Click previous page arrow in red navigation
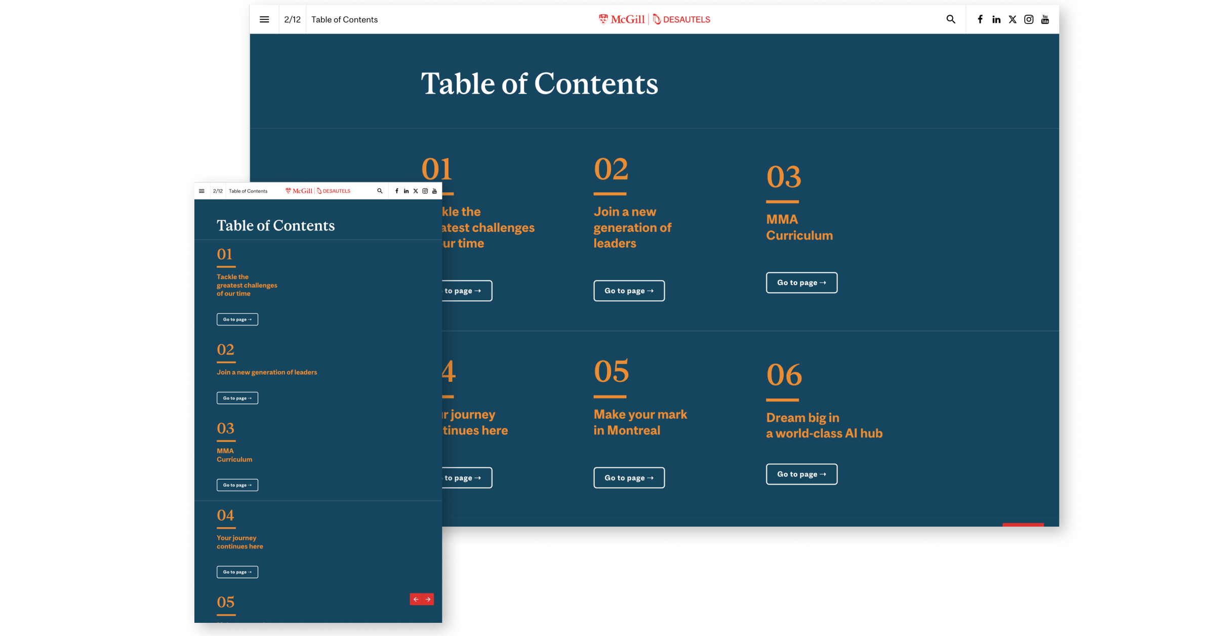The height and width of the screenshot is (636, 1215). coord(416,600)
